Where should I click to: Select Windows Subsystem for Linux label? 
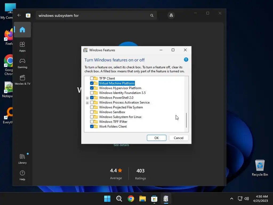point(120,117)
